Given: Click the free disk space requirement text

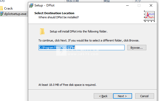Looking at the screenshot, I should [x=67, y=85].
